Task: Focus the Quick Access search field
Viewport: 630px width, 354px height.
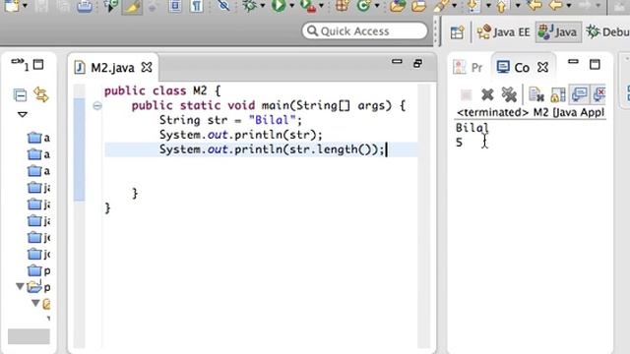Action: pos(365,30)
